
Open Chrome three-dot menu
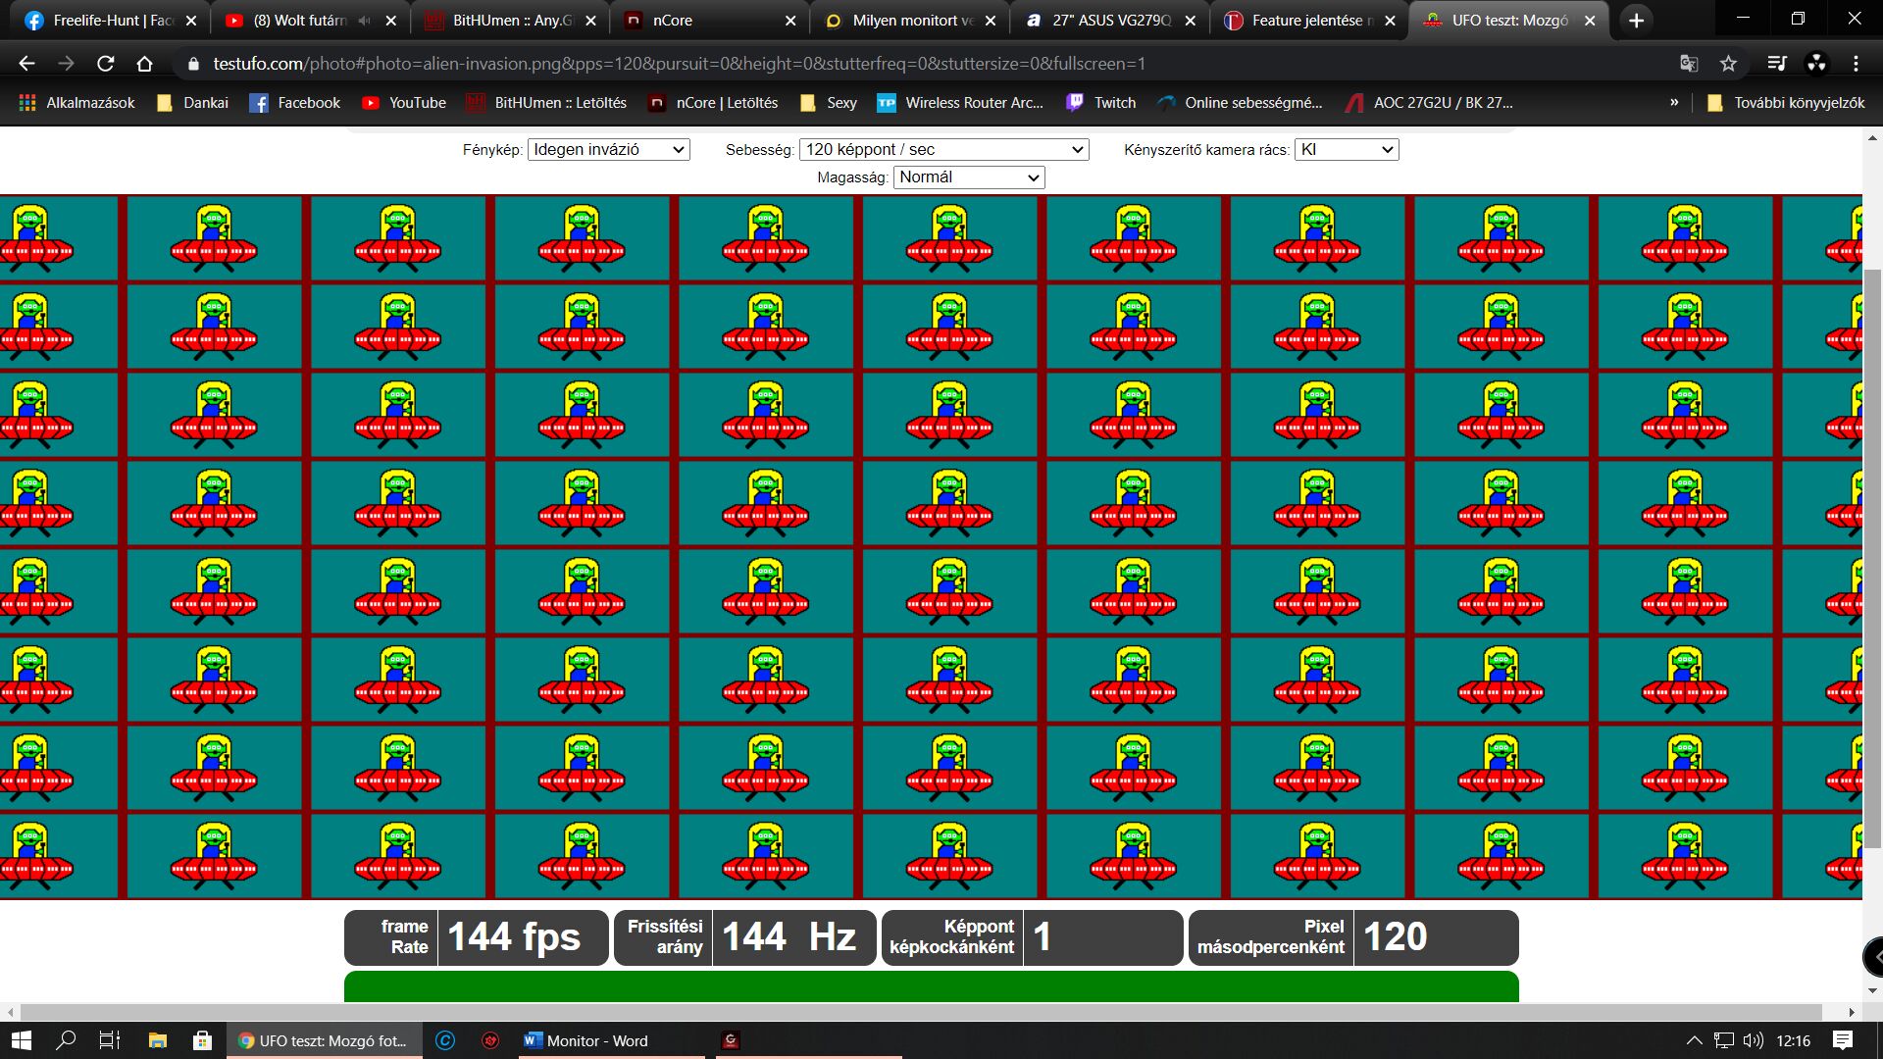[x=1856, y=64]
